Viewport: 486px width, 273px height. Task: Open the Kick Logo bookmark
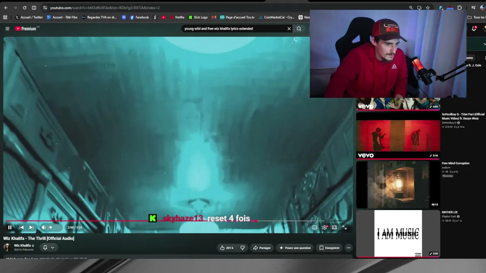(198, 17)
